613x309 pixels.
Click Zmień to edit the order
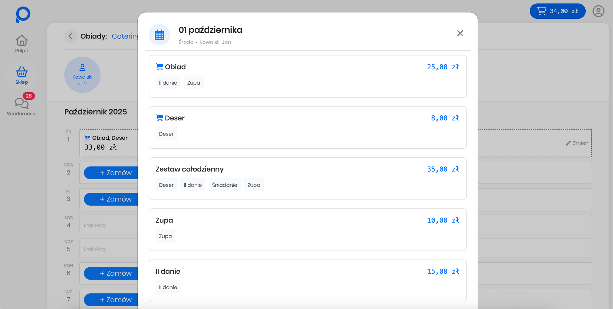pos(577,143)
